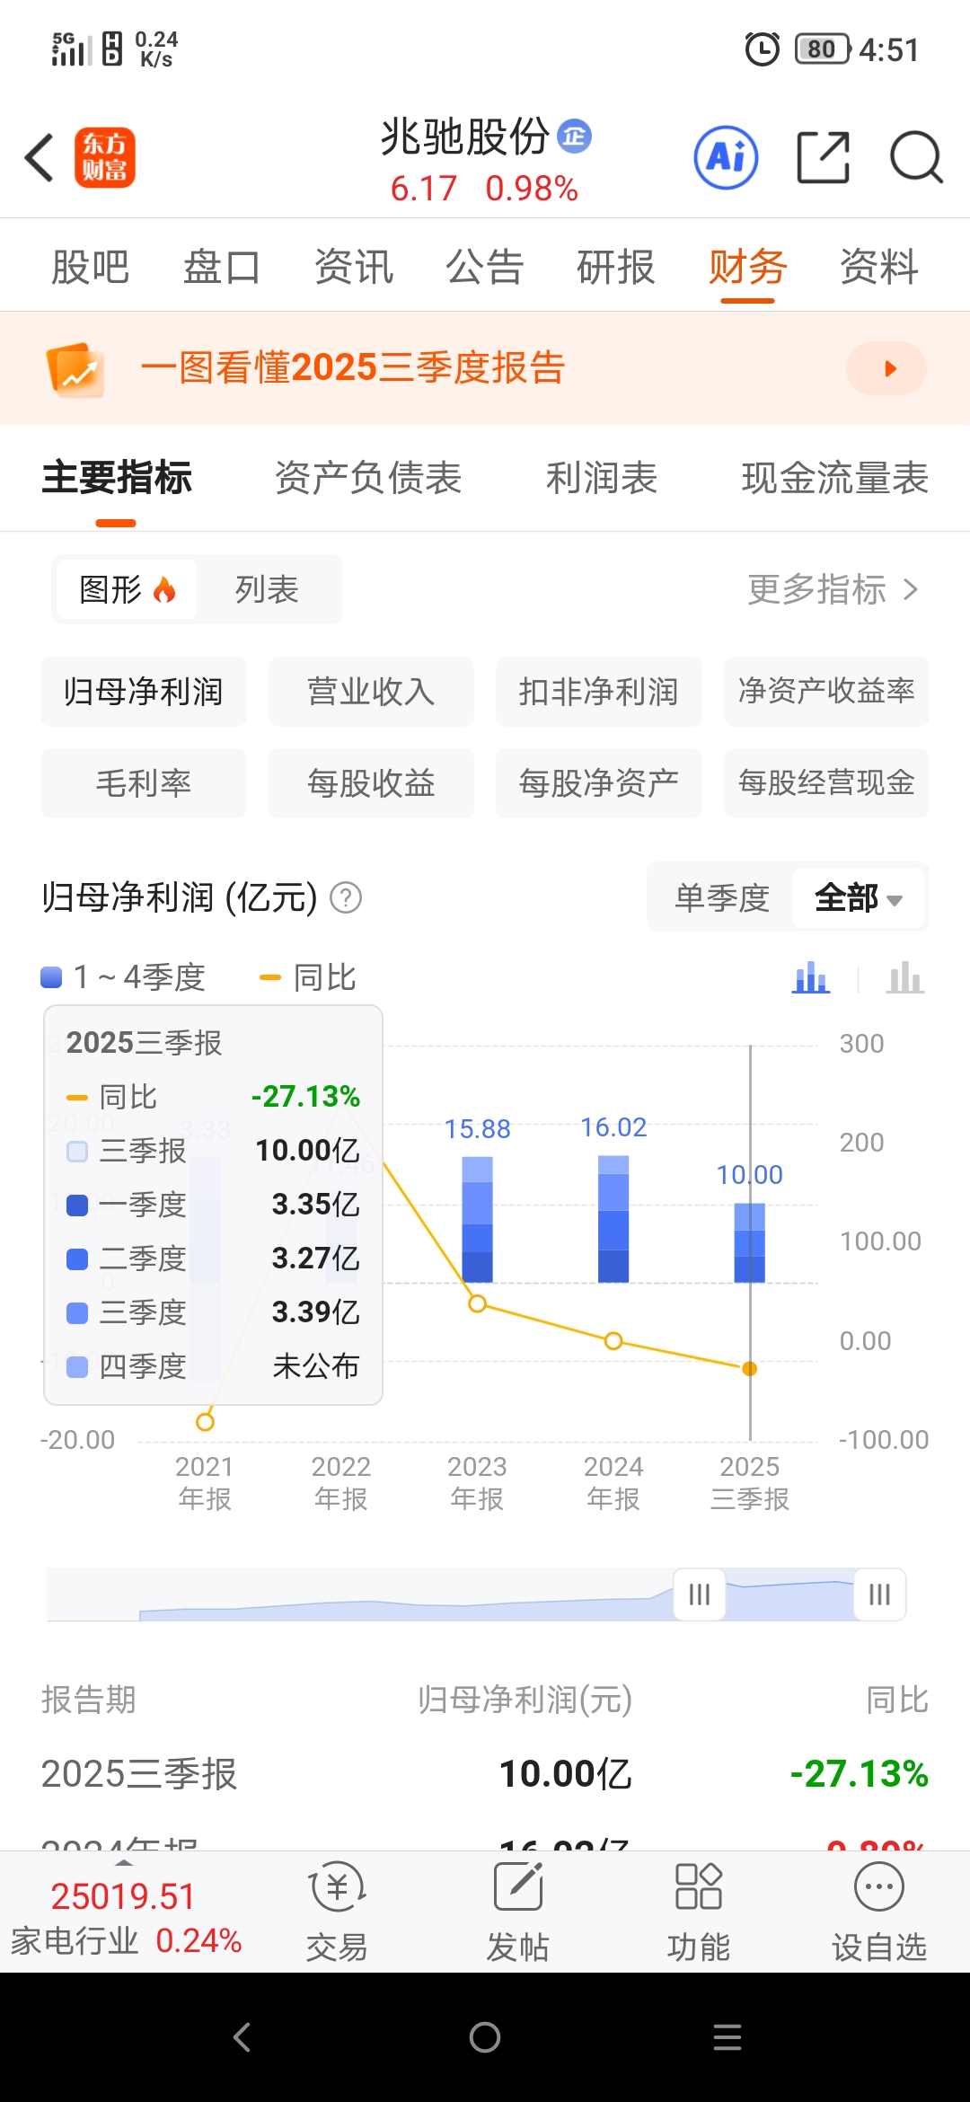Open the 全部 period dropdown
This screenshot has height=2102, width=970.
(859, 897)
